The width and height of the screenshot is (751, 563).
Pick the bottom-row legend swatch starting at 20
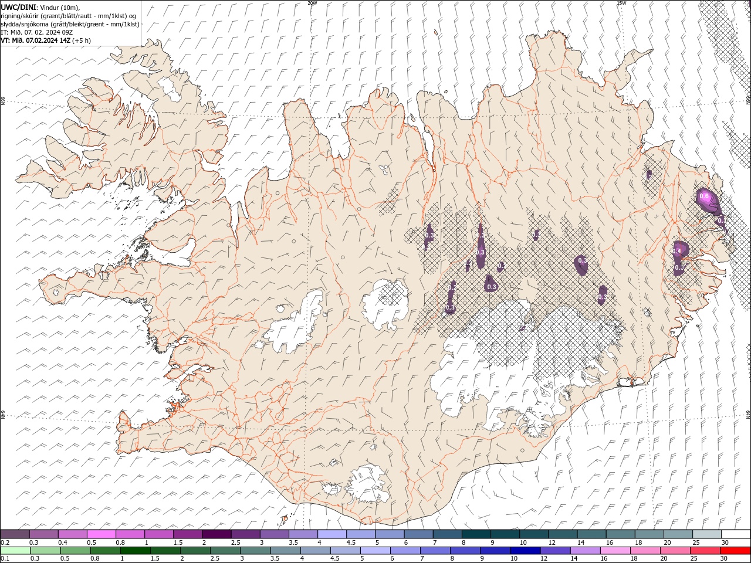pos(675,551)
